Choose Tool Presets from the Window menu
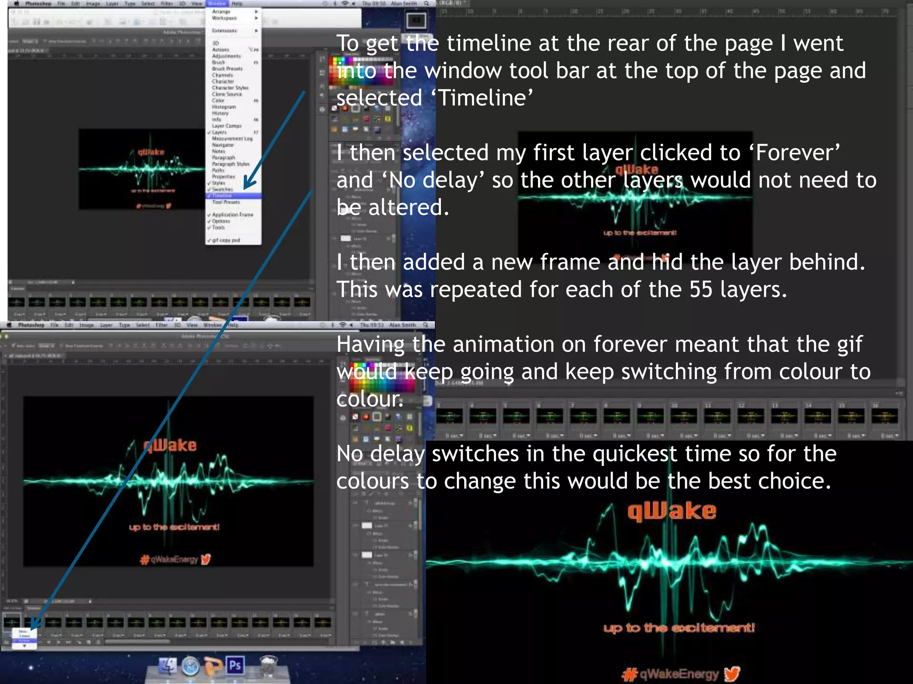This screenshot has height=684, width=913. click(x=226, y=202)
